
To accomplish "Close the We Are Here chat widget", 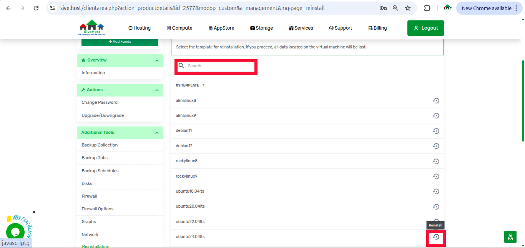I will point(34,212).
